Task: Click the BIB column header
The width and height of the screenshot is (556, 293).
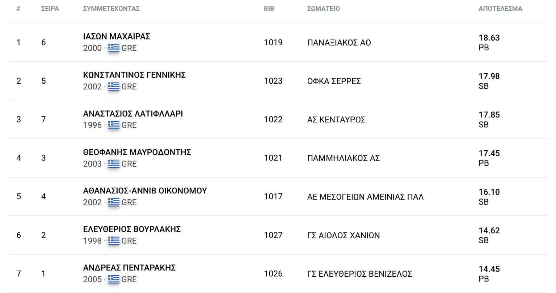Action: pos(269,9)
